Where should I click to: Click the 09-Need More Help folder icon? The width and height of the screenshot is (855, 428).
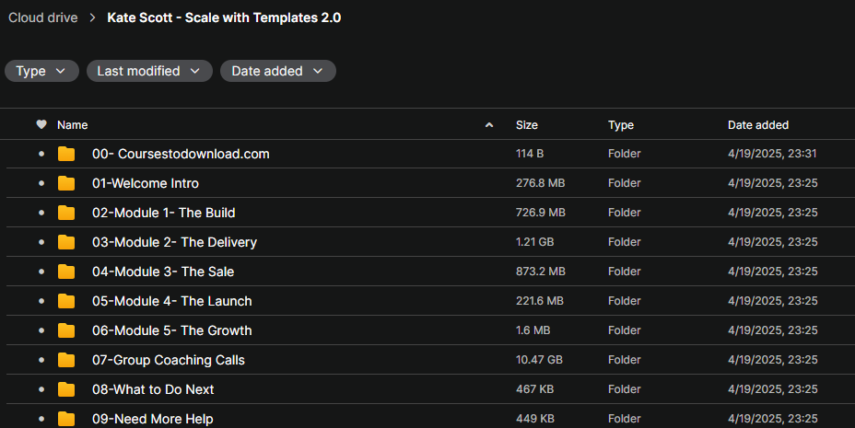(66, 419)
